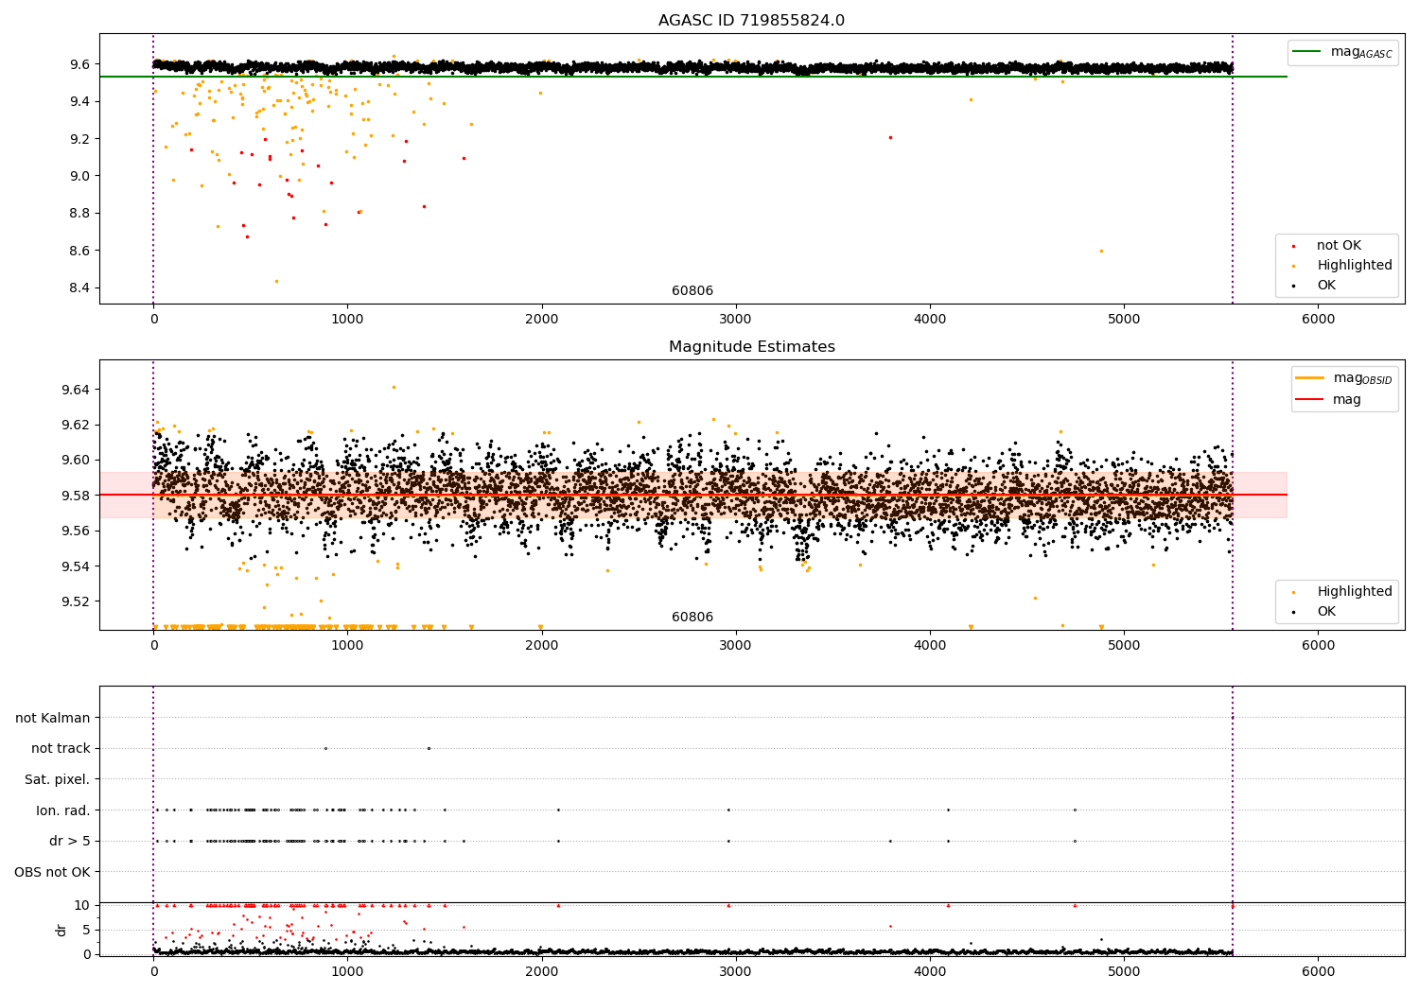Click the '9.62' tick on middle plot y-axis

point(76,426)
